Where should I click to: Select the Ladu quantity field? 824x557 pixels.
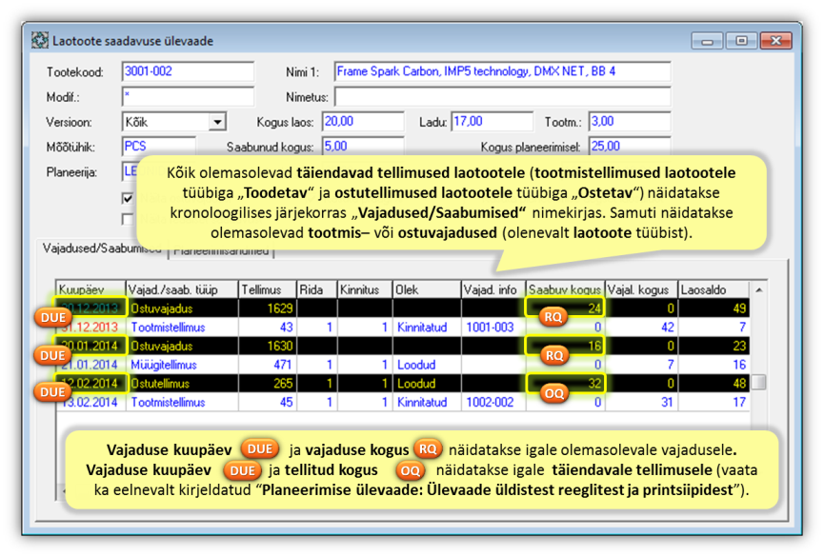pyautogui.click(x=492, y=121)
